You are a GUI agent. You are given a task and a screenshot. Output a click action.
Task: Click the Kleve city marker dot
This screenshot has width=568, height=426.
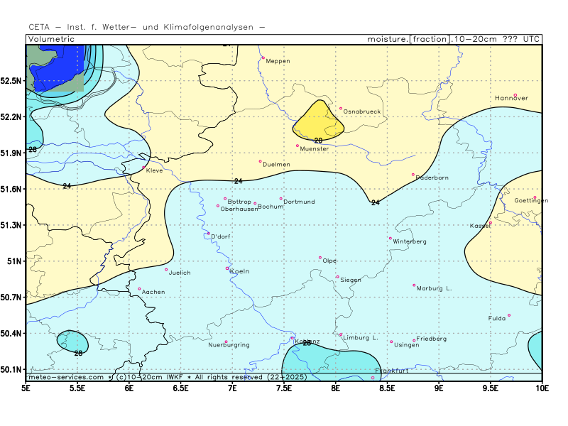(144, 168)
